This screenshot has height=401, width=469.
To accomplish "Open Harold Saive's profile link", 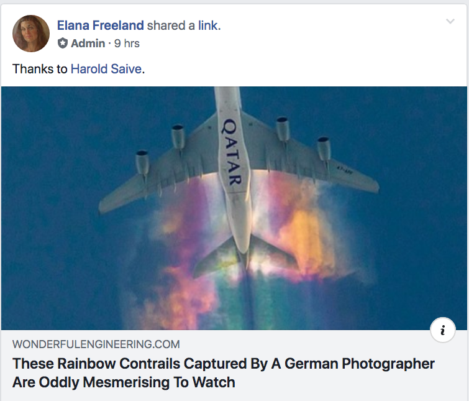I will [x=106, y=69].
